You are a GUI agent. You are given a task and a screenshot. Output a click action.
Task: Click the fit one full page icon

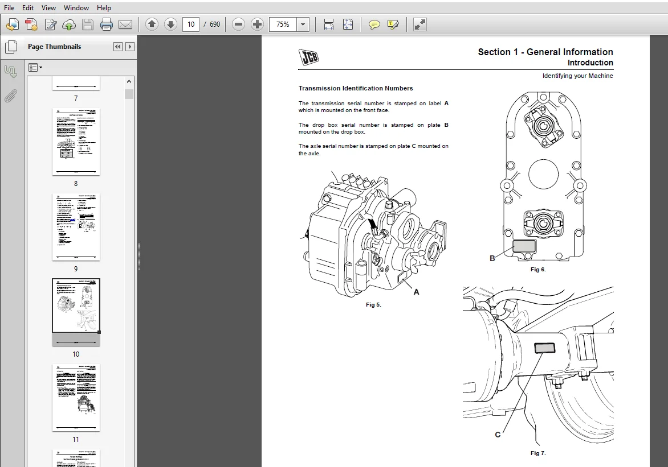[348, 24]
